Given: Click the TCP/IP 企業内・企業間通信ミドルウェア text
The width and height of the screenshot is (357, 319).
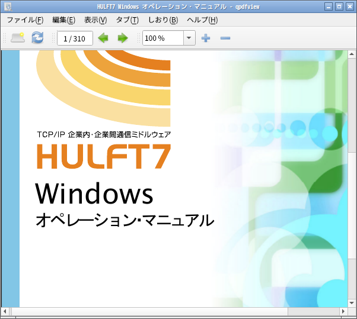Looking at the screenshot, I should (104, 134).
